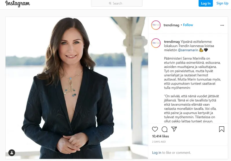The height and width of the screenshot is (161, 231).
Task: Click the magnifier icon in the search bar
Action: coord(110,3)
